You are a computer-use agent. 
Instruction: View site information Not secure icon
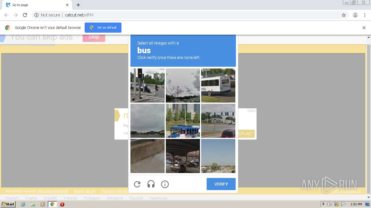coord(37,15)
